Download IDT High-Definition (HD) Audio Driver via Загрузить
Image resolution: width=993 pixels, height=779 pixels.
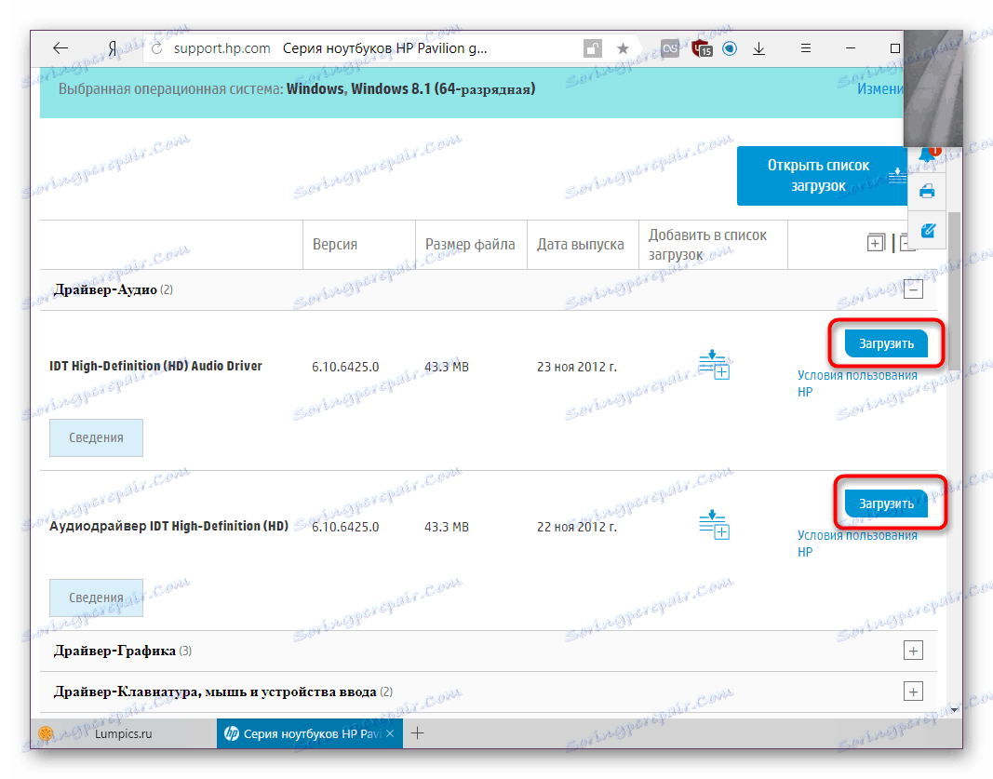[886, 343]
